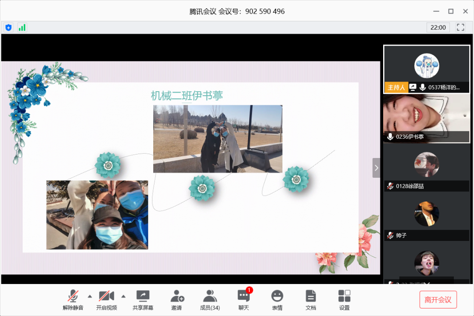The height and width of the screenshot is (316, 474).
Task: Start sharing with 共享屏幕
Action: 143,299
